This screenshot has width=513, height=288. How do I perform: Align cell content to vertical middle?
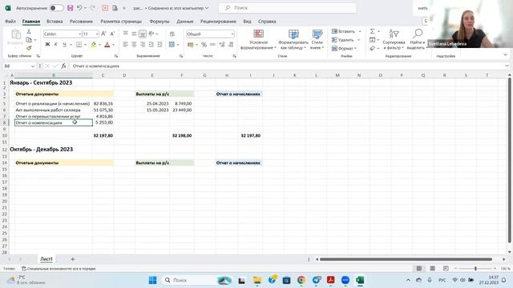click(134, 34)
